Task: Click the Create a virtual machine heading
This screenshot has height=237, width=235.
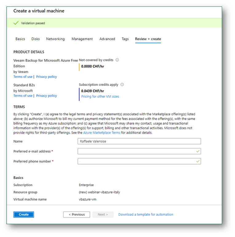Action: click(39, 11)
